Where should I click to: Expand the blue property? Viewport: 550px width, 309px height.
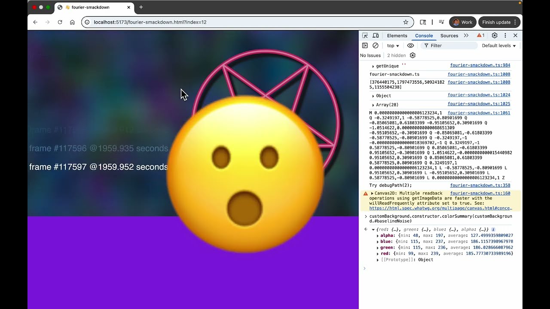[x=378, y=242]
